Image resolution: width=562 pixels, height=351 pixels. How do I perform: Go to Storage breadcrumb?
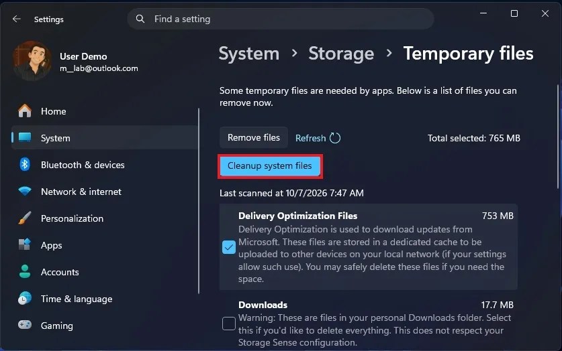tap(341, 54)
